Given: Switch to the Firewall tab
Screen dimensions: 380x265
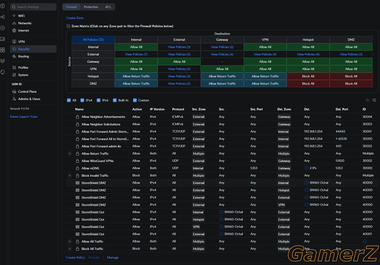Looking at the screenshot, I should coord(71,7).
